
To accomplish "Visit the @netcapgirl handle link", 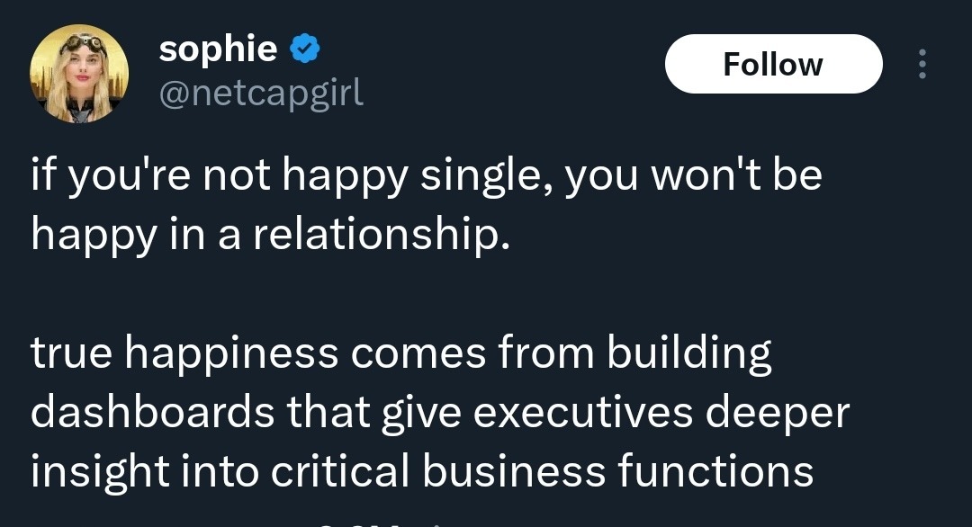I will (x=261, y=92).
